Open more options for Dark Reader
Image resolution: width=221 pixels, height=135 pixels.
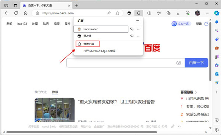coord(139,29)
